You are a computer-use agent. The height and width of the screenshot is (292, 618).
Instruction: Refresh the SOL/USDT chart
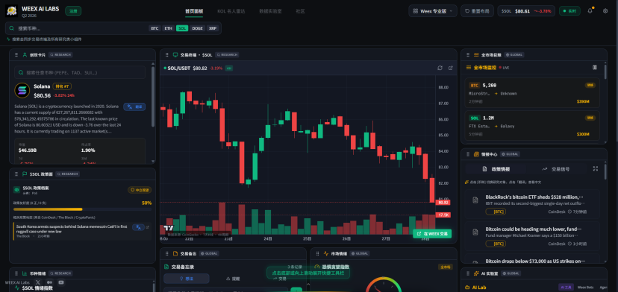440,68
